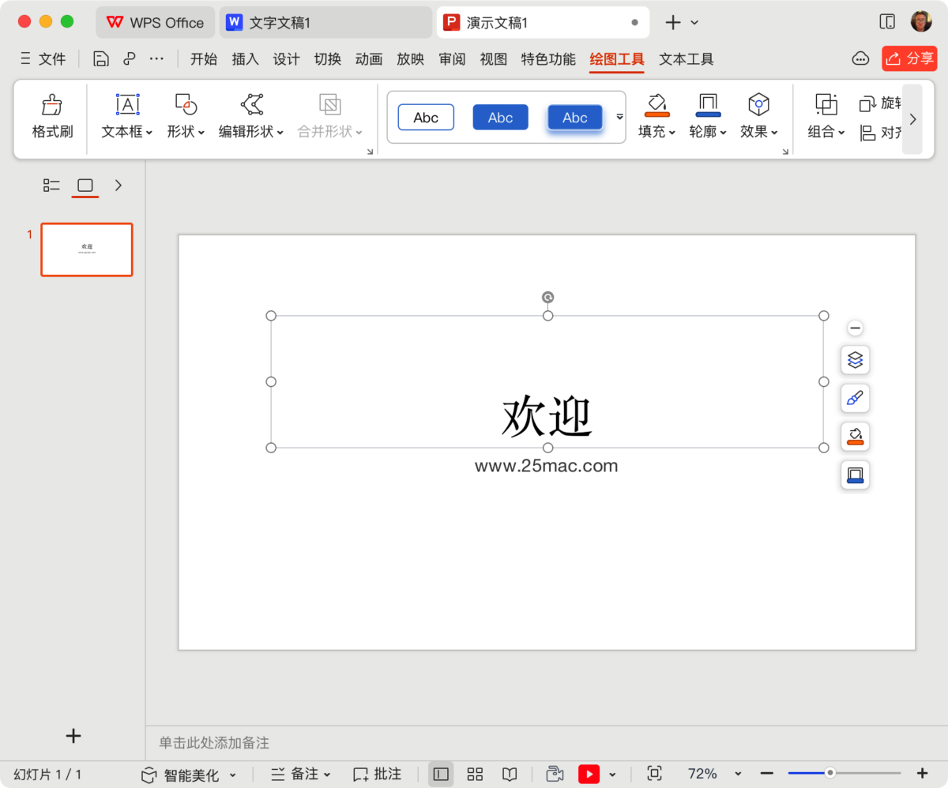Apply the glowing blue Abc style

pos(575,117)
